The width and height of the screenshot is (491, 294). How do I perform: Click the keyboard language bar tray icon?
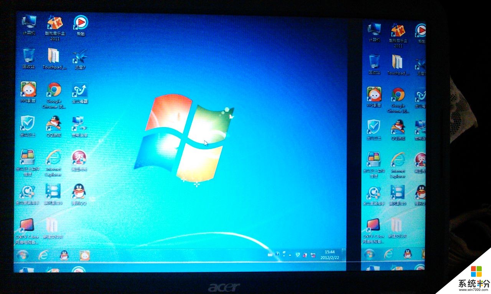coord(270,254)
